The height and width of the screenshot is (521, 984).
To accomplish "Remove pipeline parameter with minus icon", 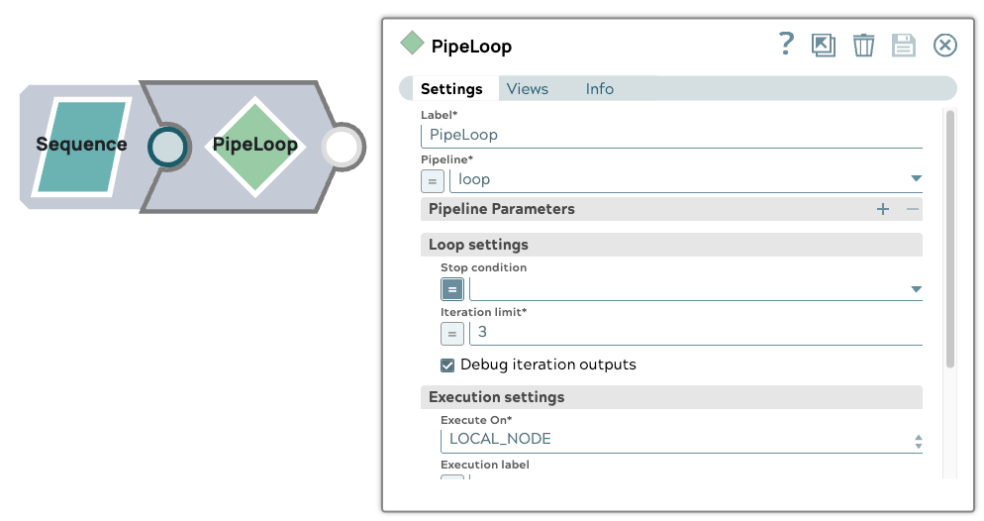I will (913, 209).
